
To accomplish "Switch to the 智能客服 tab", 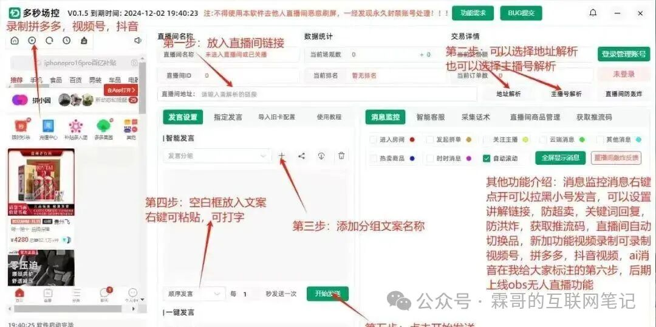I will pyautogui.click(x=430, y=117).
